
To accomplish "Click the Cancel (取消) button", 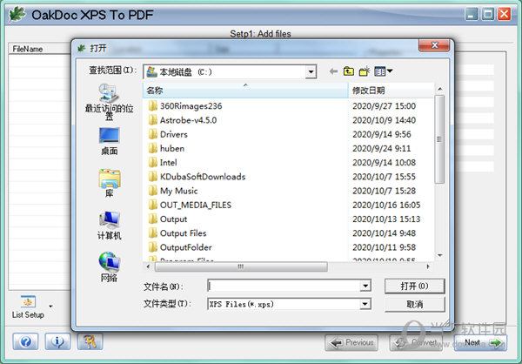I will [414, 304].
